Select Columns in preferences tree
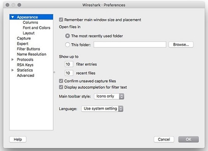This screenshot has height=151, width=208. click(30, 22)
